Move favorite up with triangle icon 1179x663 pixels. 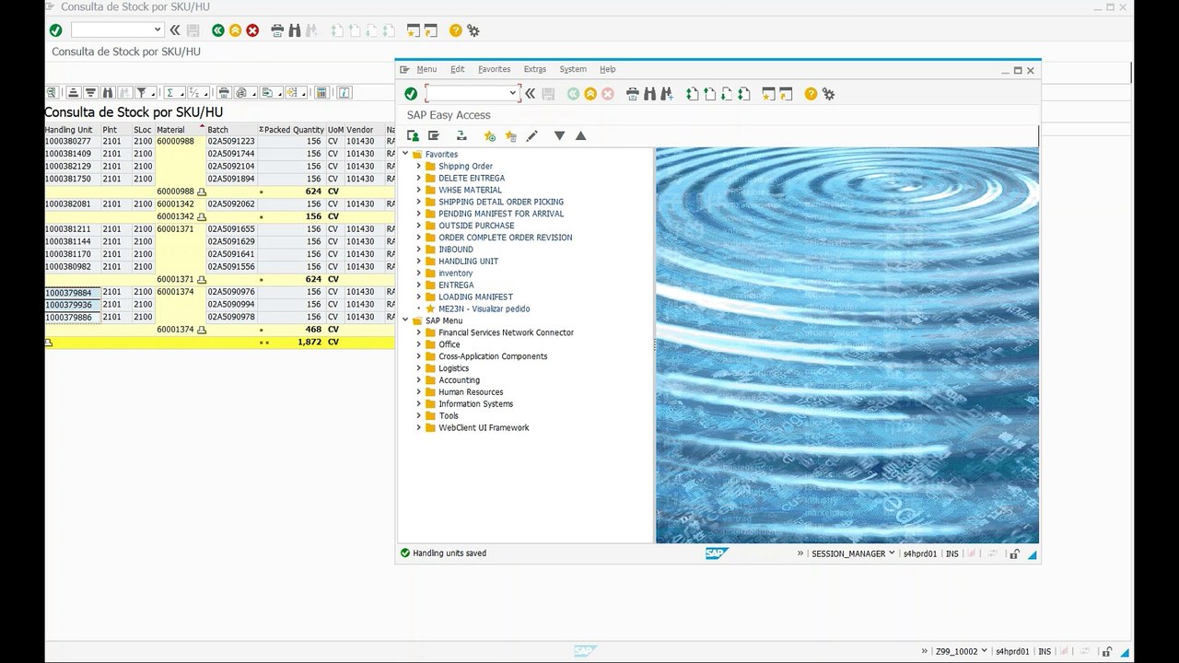pos(580,135)
